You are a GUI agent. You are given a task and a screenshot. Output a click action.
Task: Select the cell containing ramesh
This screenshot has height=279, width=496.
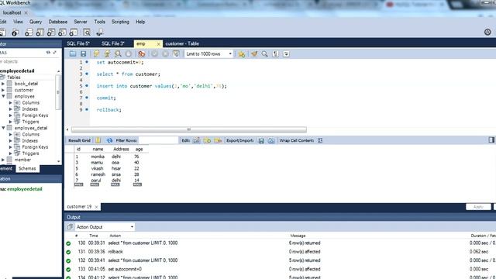98,174
